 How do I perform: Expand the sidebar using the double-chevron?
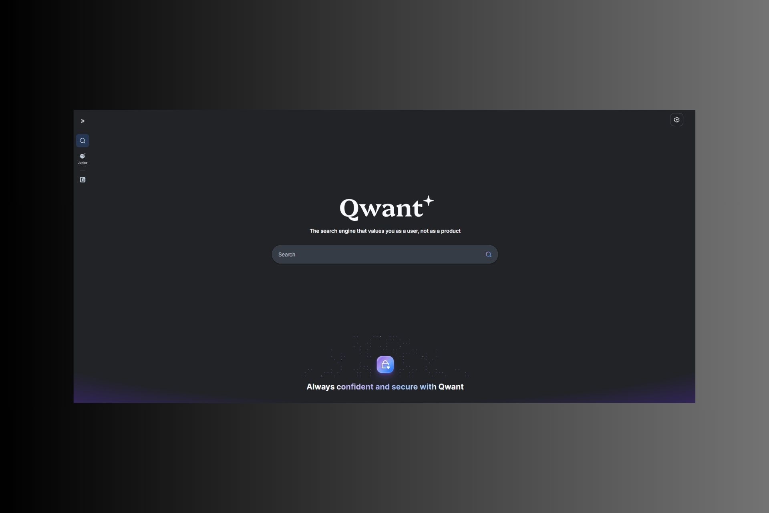pyautogui.click(x=82, y=120)
